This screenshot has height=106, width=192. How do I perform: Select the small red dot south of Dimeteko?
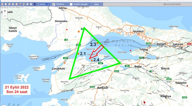click(67, 30)
